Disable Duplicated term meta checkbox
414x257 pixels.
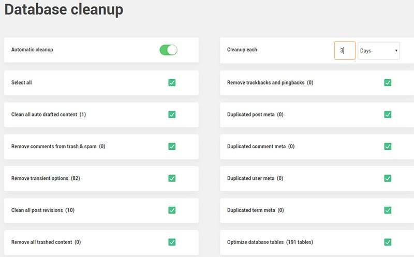[388, 210]
